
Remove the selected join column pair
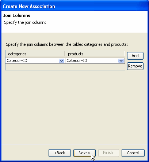[135, 66]
